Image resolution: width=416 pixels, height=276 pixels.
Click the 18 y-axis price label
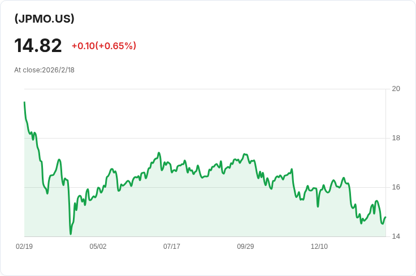pyautogui.click(x=396, y=138)
